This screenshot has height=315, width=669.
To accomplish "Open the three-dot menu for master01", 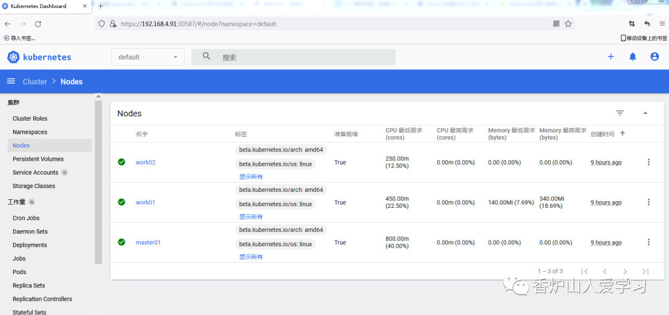I will 649,242.
